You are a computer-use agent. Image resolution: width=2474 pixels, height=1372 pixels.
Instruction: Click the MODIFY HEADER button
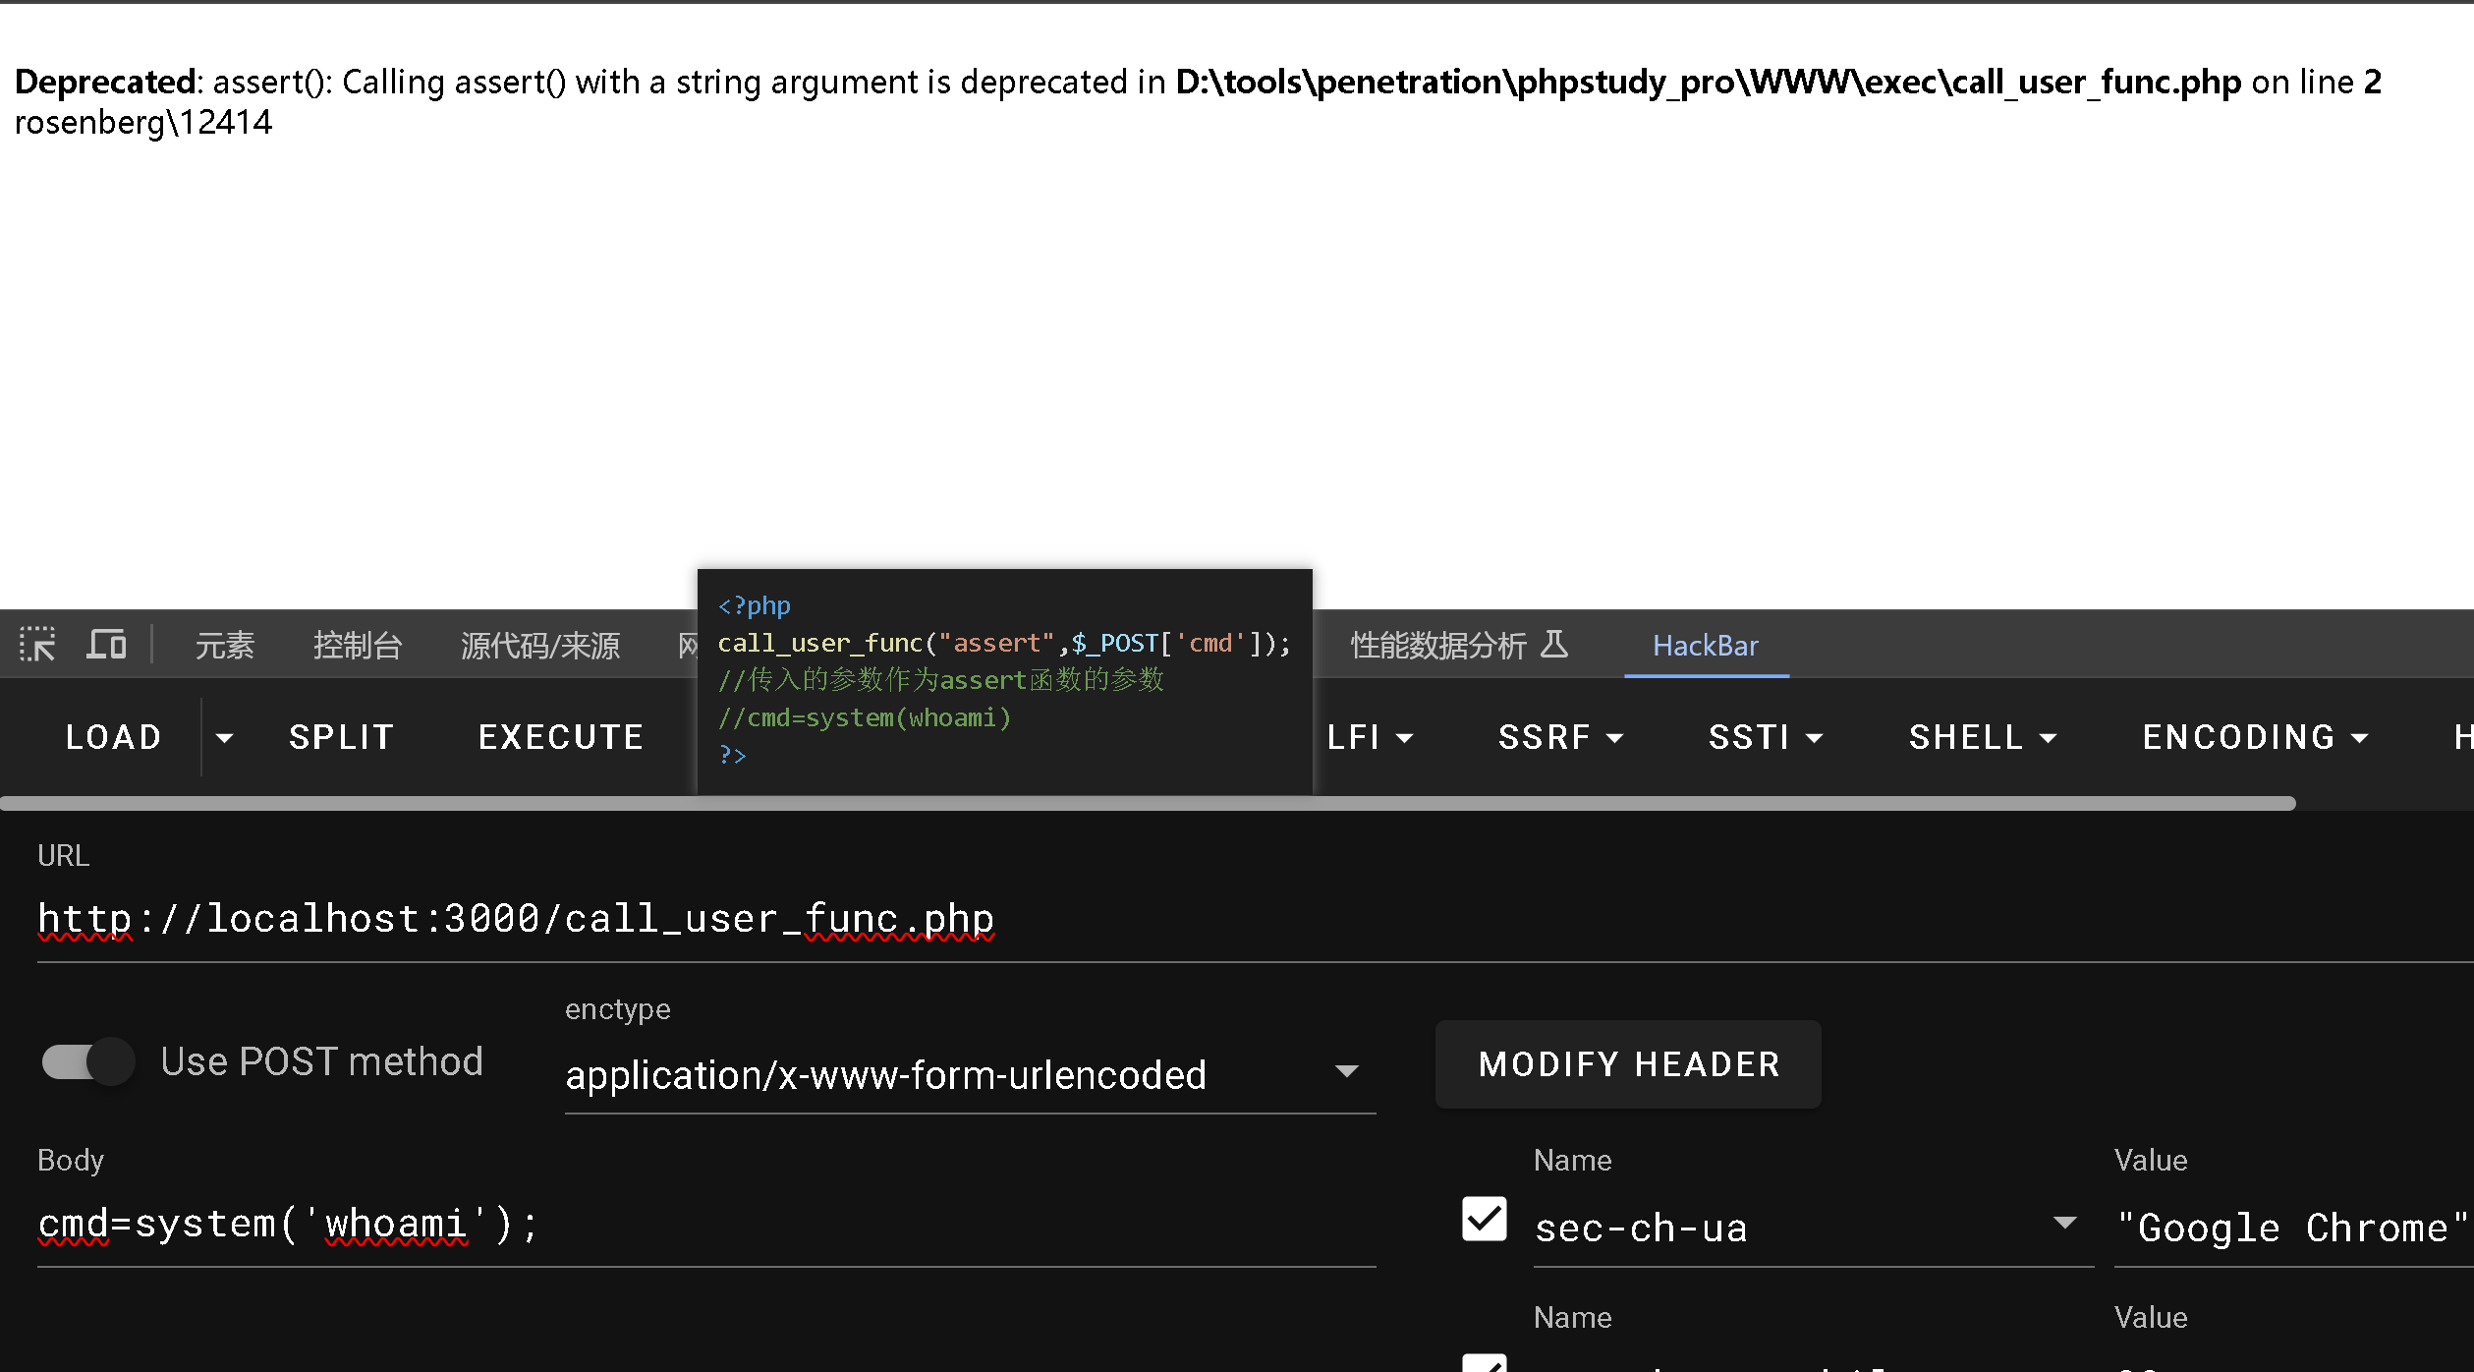pos(1628,1064)
